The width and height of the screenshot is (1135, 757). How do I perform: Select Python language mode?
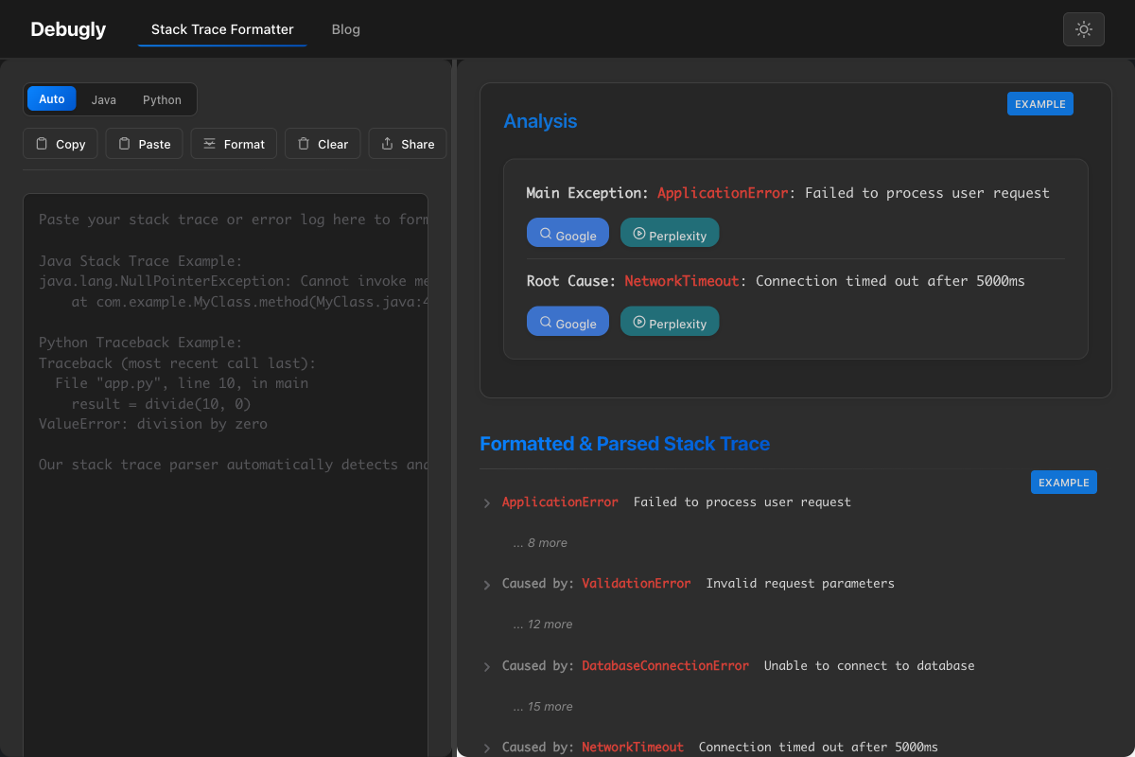tap(162, 99)
